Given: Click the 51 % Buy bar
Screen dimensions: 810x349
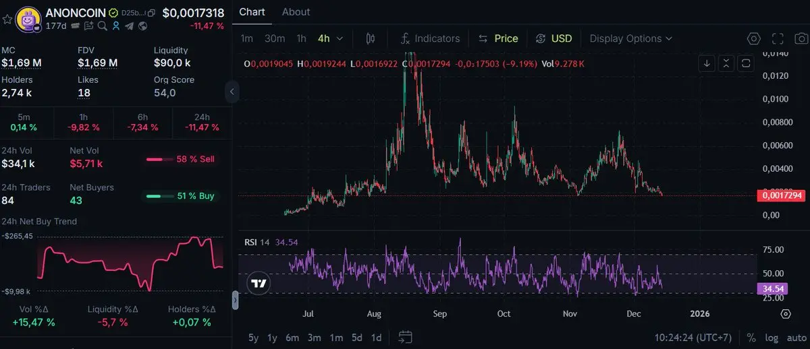Looking at the screenshot, I should [x=181, y=196].
